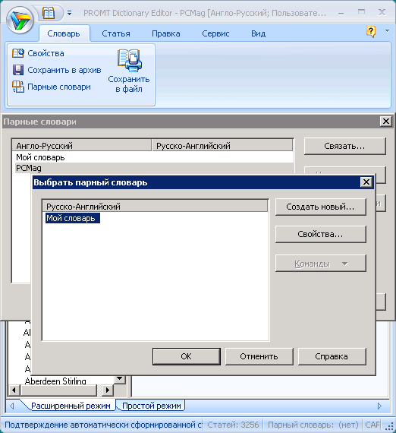Screen dimensions: 396x433
Task: Click the horizontal scrollbar right arrow
Action: click(x=108, y=390)
